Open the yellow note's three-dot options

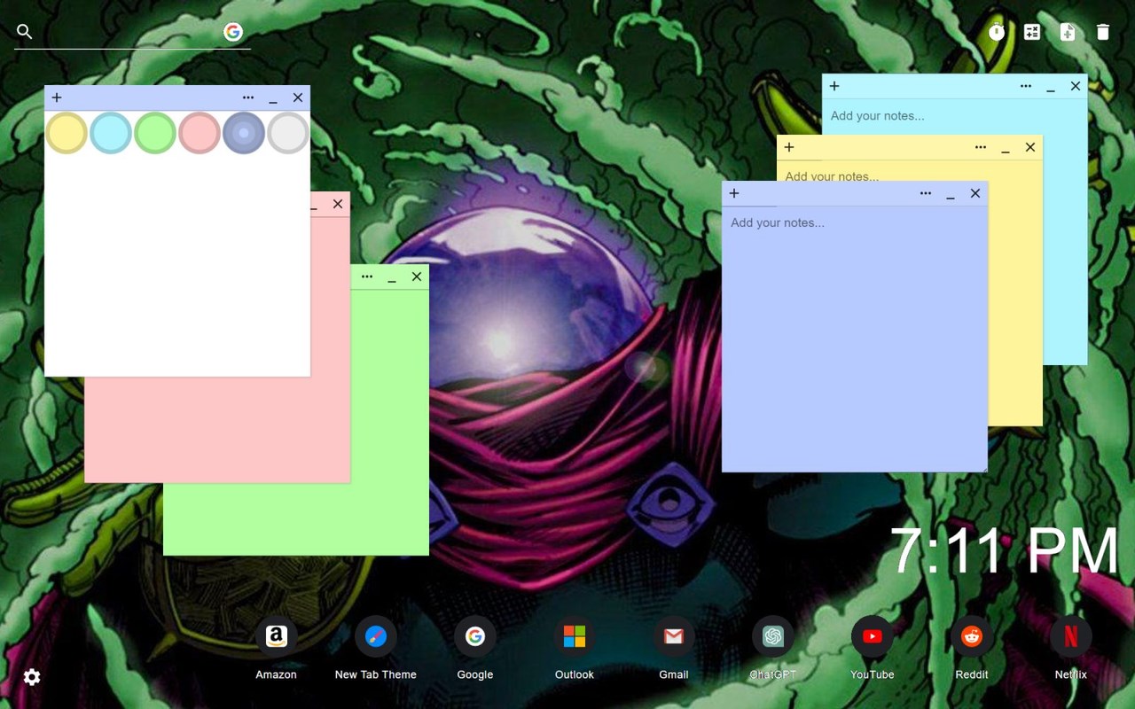(981, 147)
